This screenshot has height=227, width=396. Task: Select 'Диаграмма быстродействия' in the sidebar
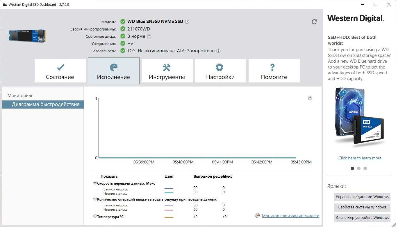45,105
